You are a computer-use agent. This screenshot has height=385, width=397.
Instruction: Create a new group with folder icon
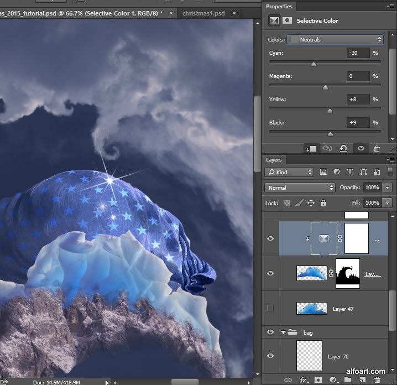click(348, 380)
